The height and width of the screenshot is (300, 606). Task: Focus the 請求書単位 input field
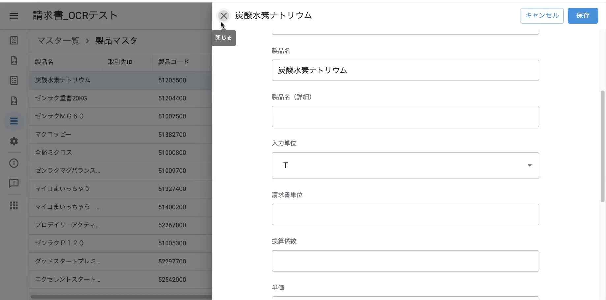[405, 214]
